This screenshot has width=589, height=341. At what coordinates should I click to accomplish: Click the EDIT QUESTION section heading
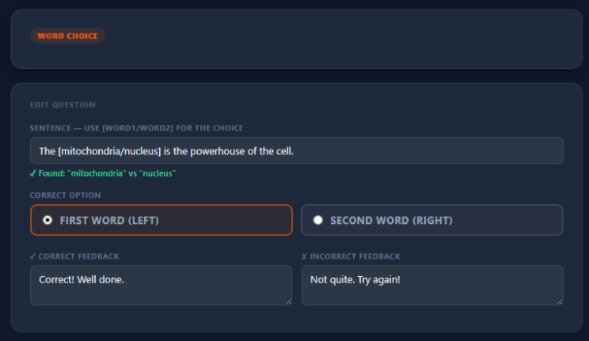63,104
